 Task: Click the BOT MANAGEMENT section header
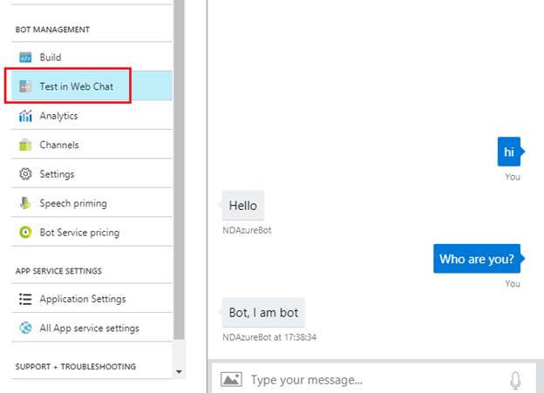coord(52,30)
